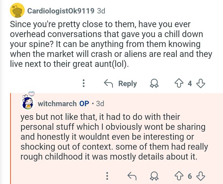223x184 pixels.
Task: Open witchmarch's profile via username
Action: coord(57,103)
